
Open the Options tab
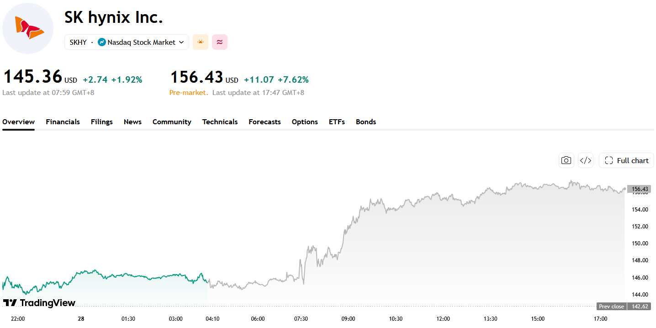(x=305, y=122)
